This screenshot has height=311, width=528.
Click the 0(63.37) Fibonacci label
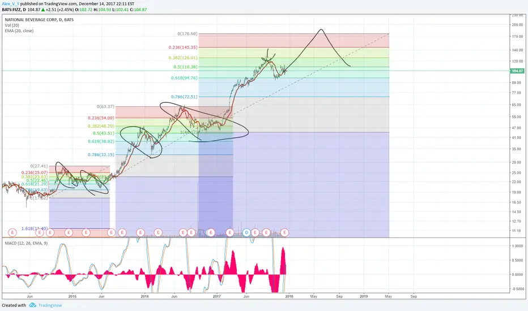point(105,106)
